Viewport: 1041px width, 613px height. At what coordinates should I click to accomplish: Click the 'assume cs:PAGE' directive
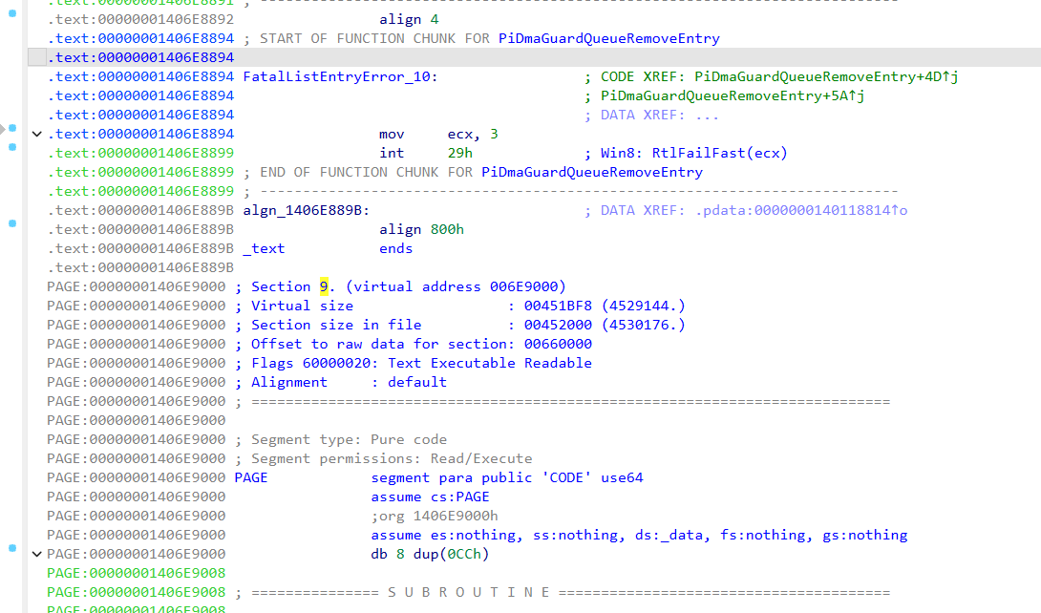coord(430,497)
